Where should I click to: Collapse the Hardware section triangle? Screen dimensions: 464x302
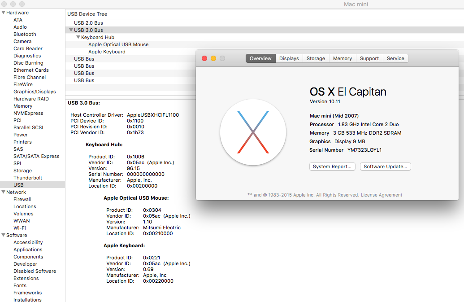tap(4, 13)
